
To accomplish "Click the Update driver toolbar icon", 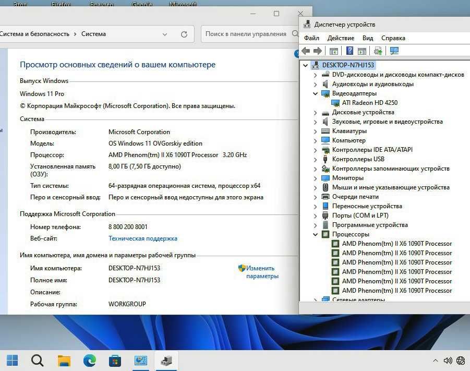I will (x=378, y=51).
